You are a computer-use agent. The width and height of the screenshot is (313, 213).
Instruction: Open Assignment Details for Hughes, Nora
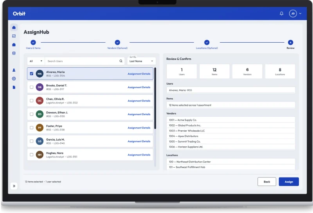(139, 155)
